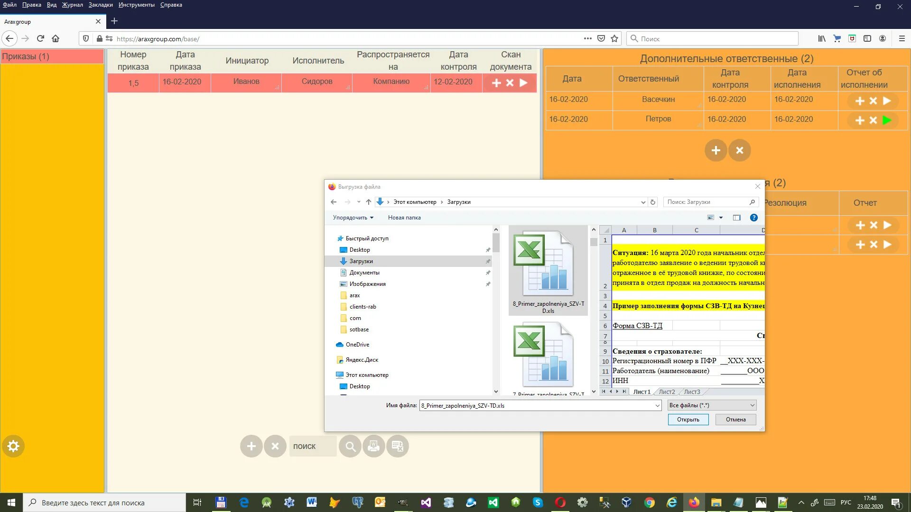Viewport: 911px width, 512px height.
Task: Select Документы in the navigation tree
Action: pyautogui.click(x=364, y=273)
